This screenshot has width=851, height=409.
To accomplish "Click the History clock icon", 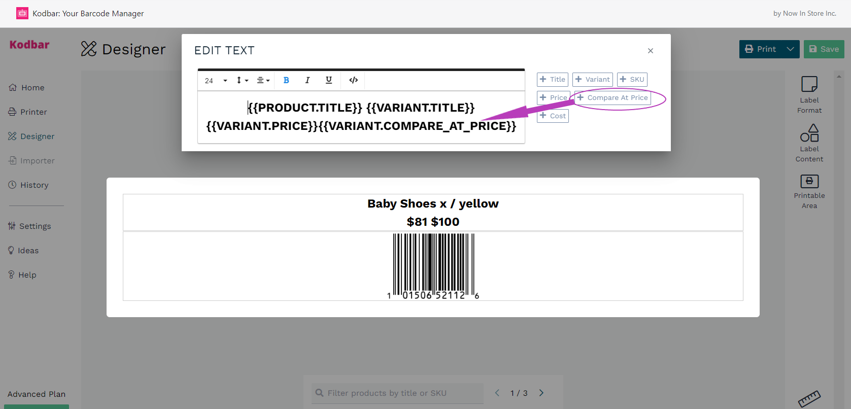I will pyautogui.click(x=12, y=185).
